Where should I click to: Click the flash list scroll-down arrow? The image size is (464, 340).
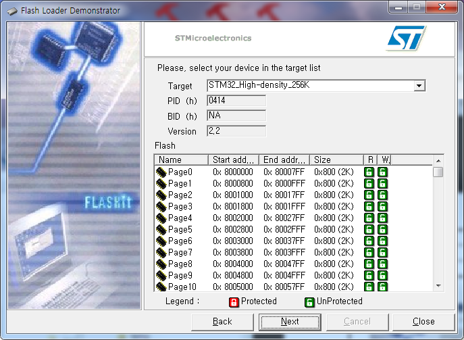pos(438,286)
